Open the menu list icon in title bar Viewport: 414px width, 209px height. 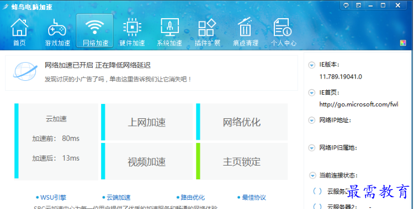358,5
